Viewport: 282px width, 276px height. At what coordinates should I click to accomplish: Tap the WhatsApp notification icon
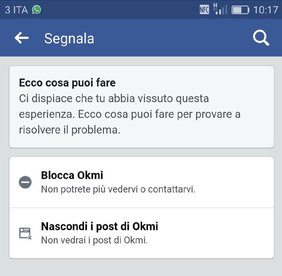(37, 9)
